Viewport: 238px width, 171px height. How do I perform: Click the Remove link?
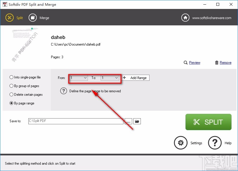tap(226, 63)
